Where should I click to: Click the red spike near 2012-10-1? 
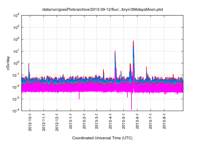pyautogui.click(x=29, y=64)
